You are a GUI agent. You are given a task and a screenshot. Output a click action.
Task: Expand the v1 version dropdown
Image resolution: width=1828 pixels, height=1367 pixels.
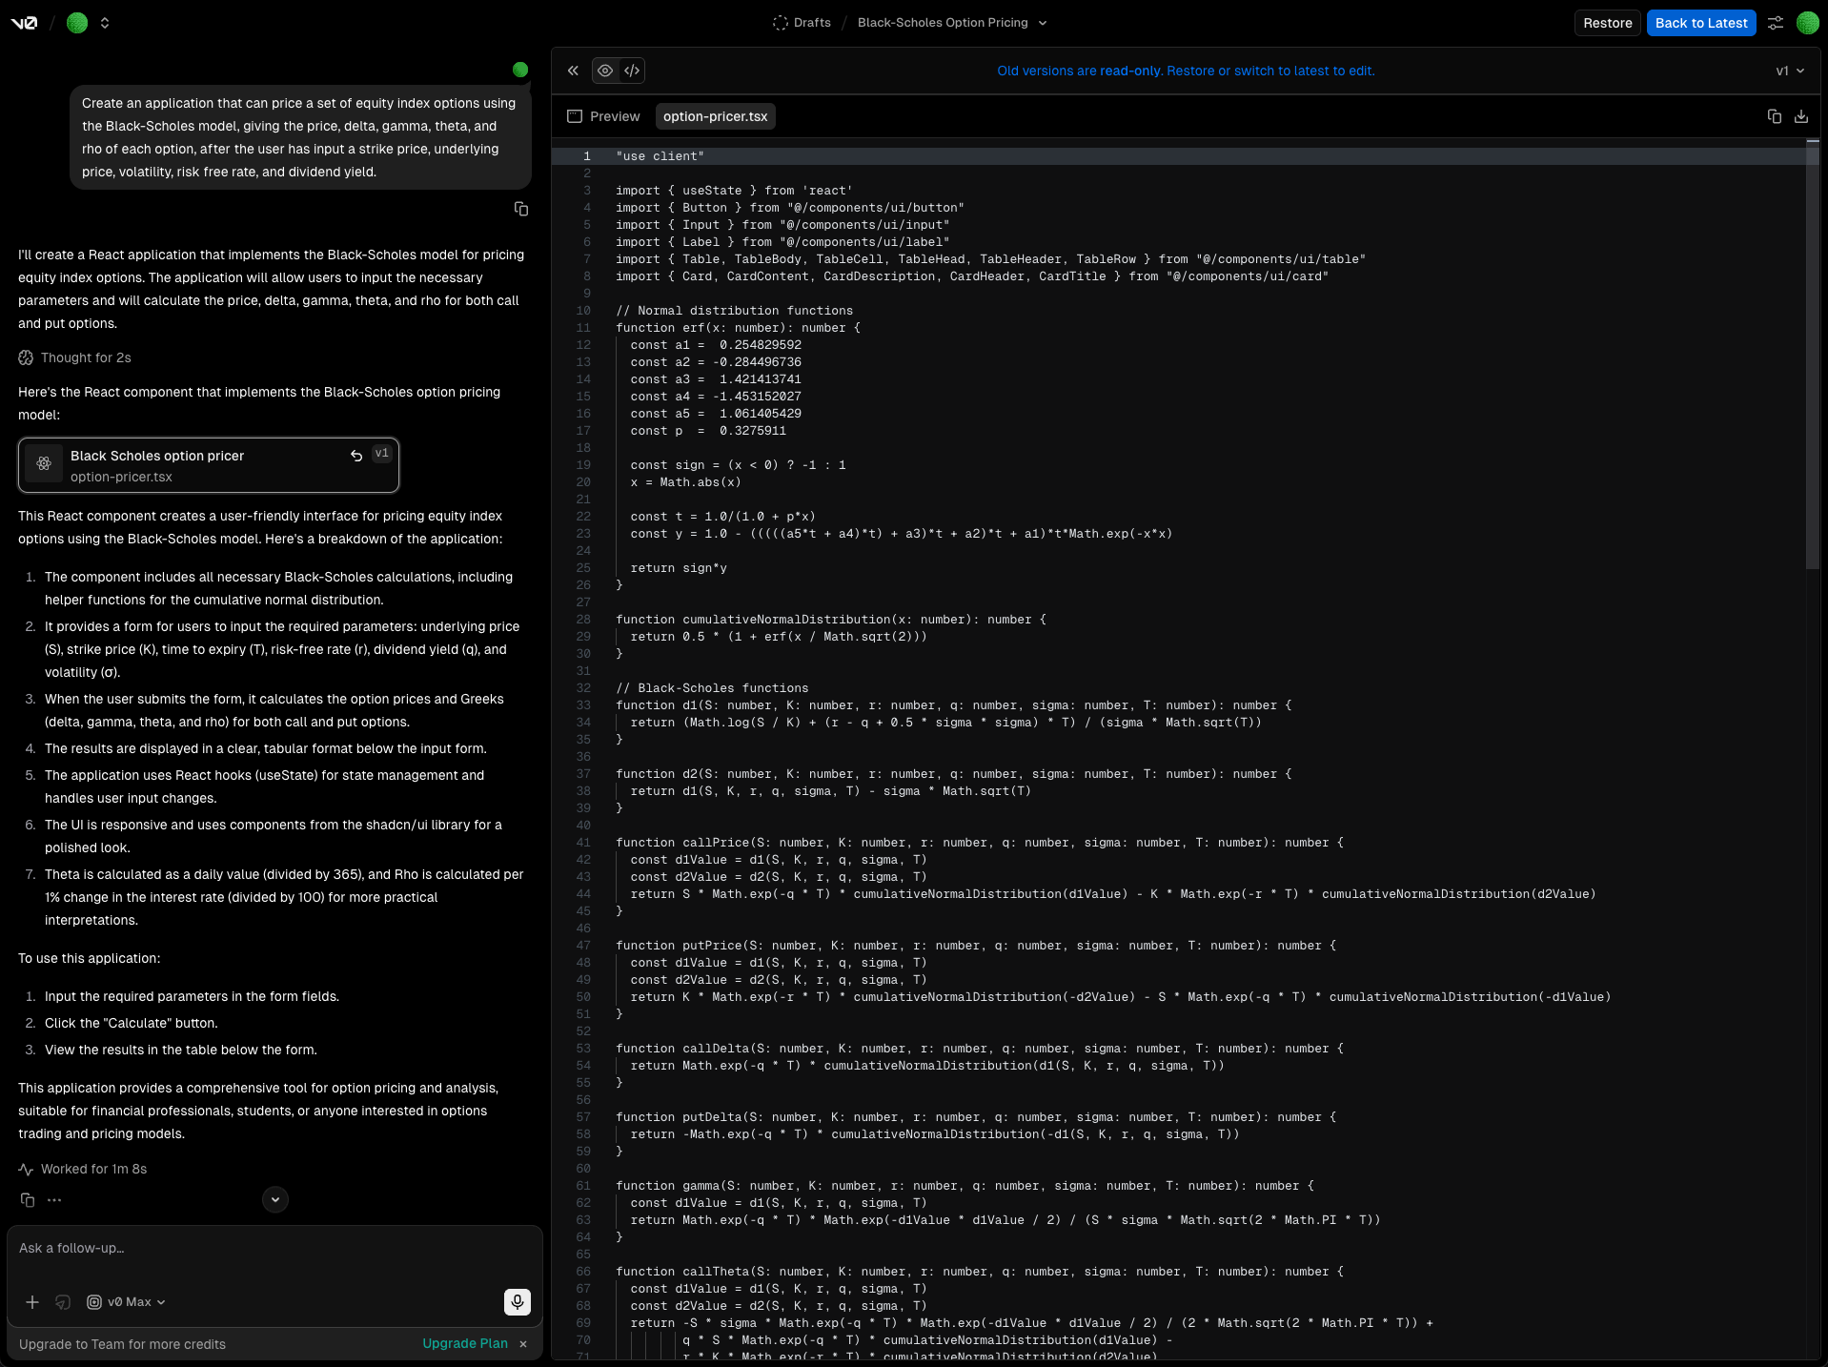coord(1790,71)
